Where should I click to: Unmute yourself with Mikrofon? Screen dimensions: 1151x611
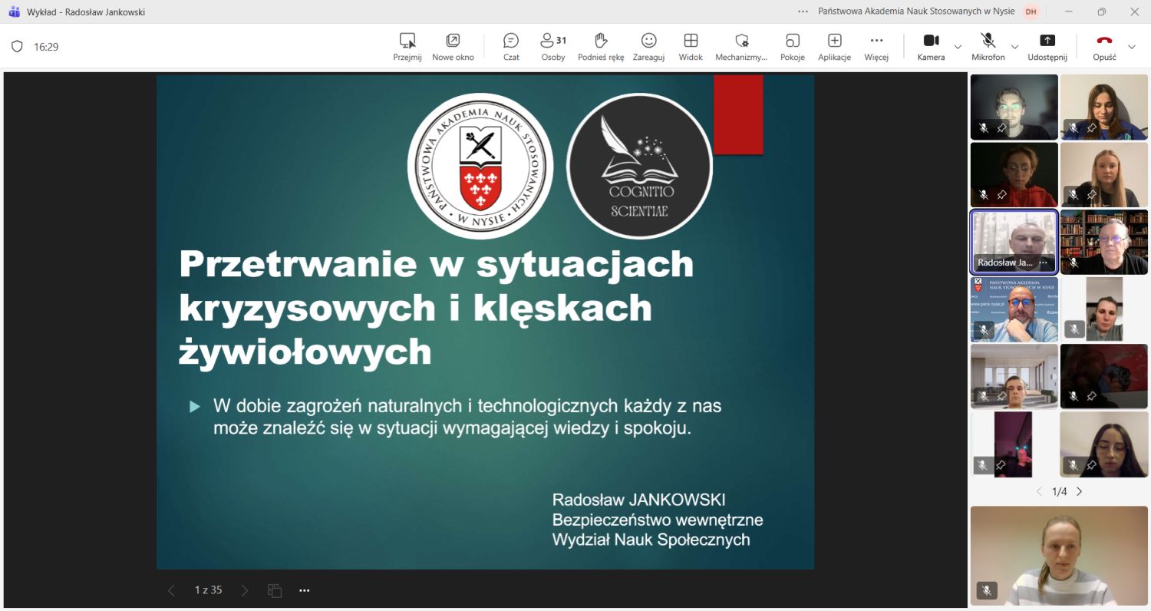[x=988, y=46]
